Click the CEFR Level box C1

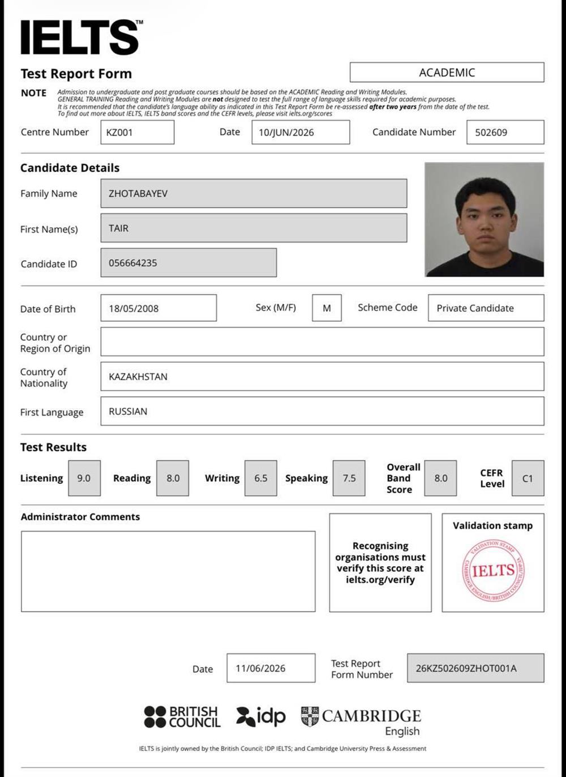tap(528, 478)
